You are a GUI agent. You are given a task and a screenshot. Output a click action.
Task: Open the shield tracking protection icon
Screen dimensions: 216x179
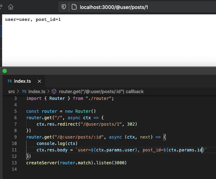[64, 7]
